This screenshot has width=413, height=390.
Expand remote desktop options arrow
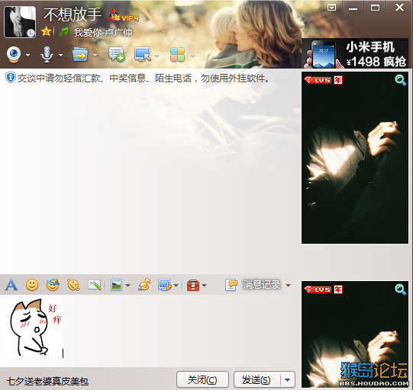coord(157,55)
